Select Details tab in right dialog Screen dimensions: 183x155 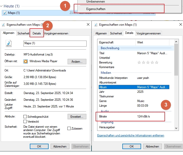tap(129, 33)
